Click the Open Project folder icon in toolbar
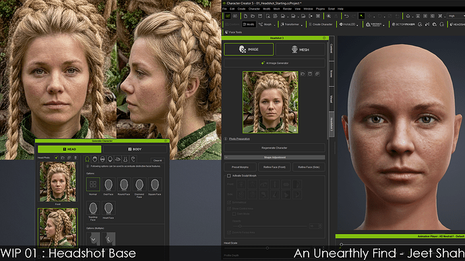 coord(253,16)
